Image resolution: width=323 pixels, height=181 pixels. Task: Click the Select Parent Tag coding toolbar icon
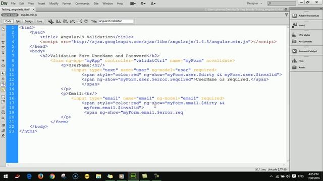[3, 60]
